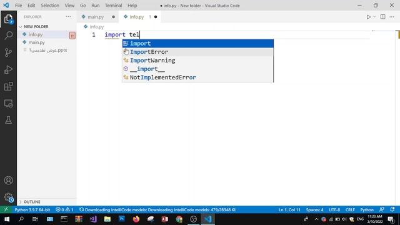Screen dimensions: 400x225
Task: Open Remote Explorer view
Action: [8, 104]
